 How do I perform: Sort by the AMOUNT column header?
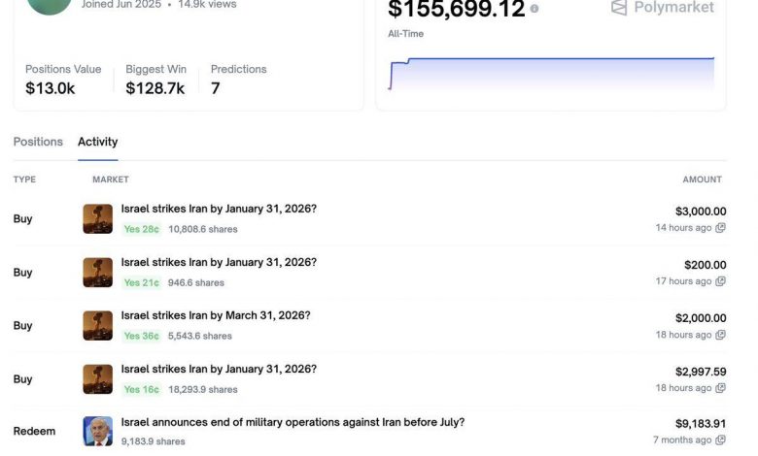702,179
